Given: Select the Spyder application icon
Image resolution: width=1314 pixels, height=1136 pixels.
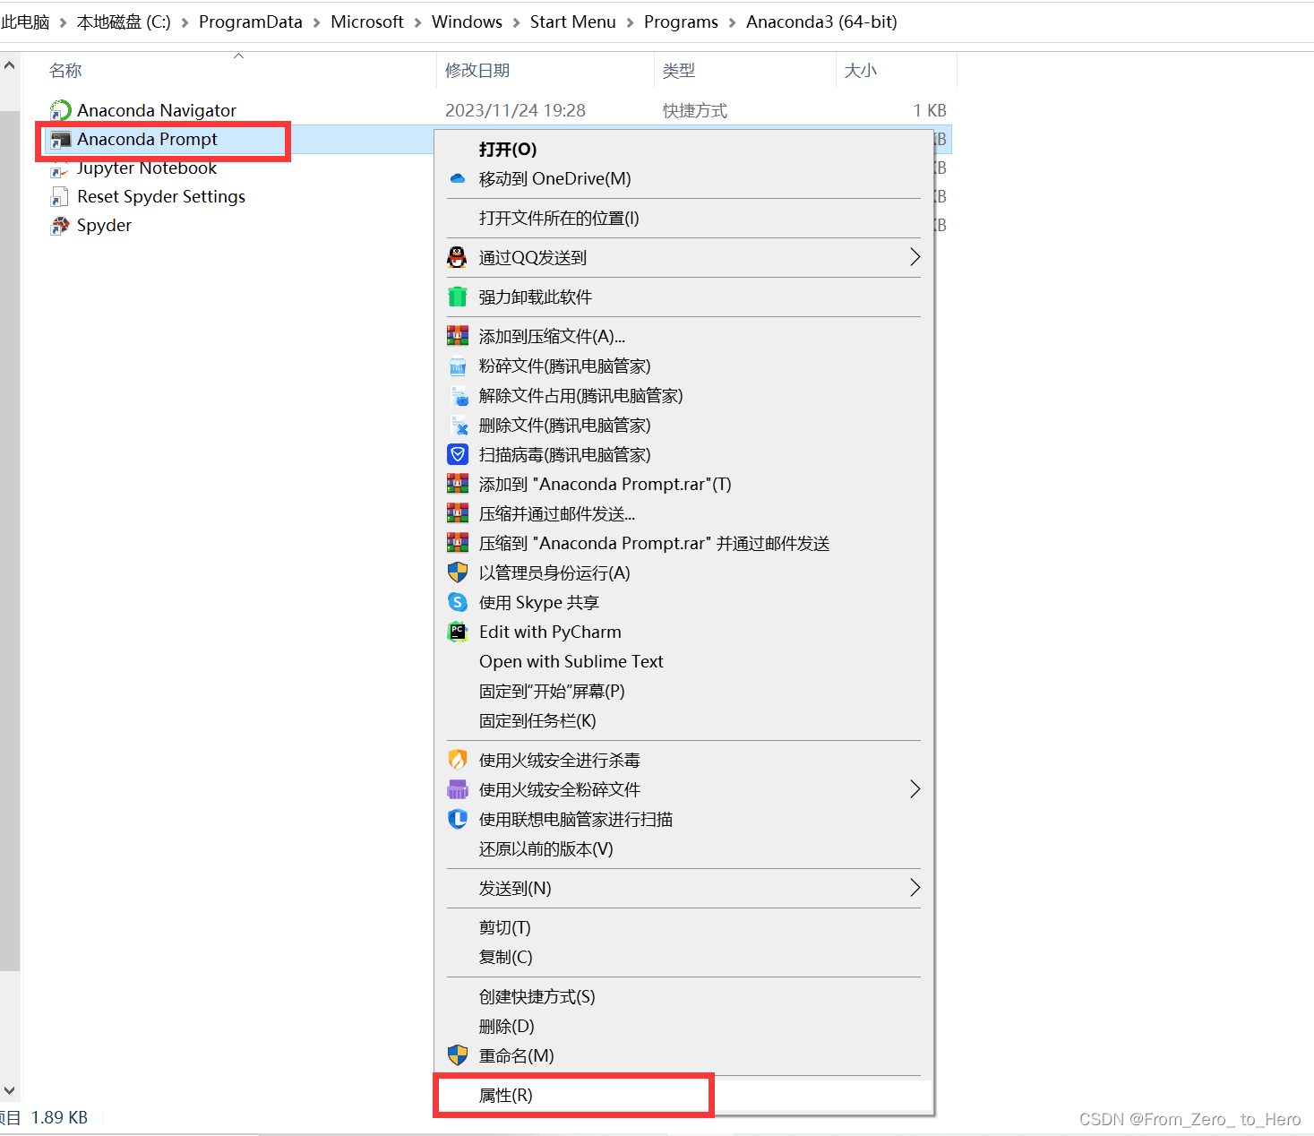Looking at the screenshot, I should [x=59, y=225].
